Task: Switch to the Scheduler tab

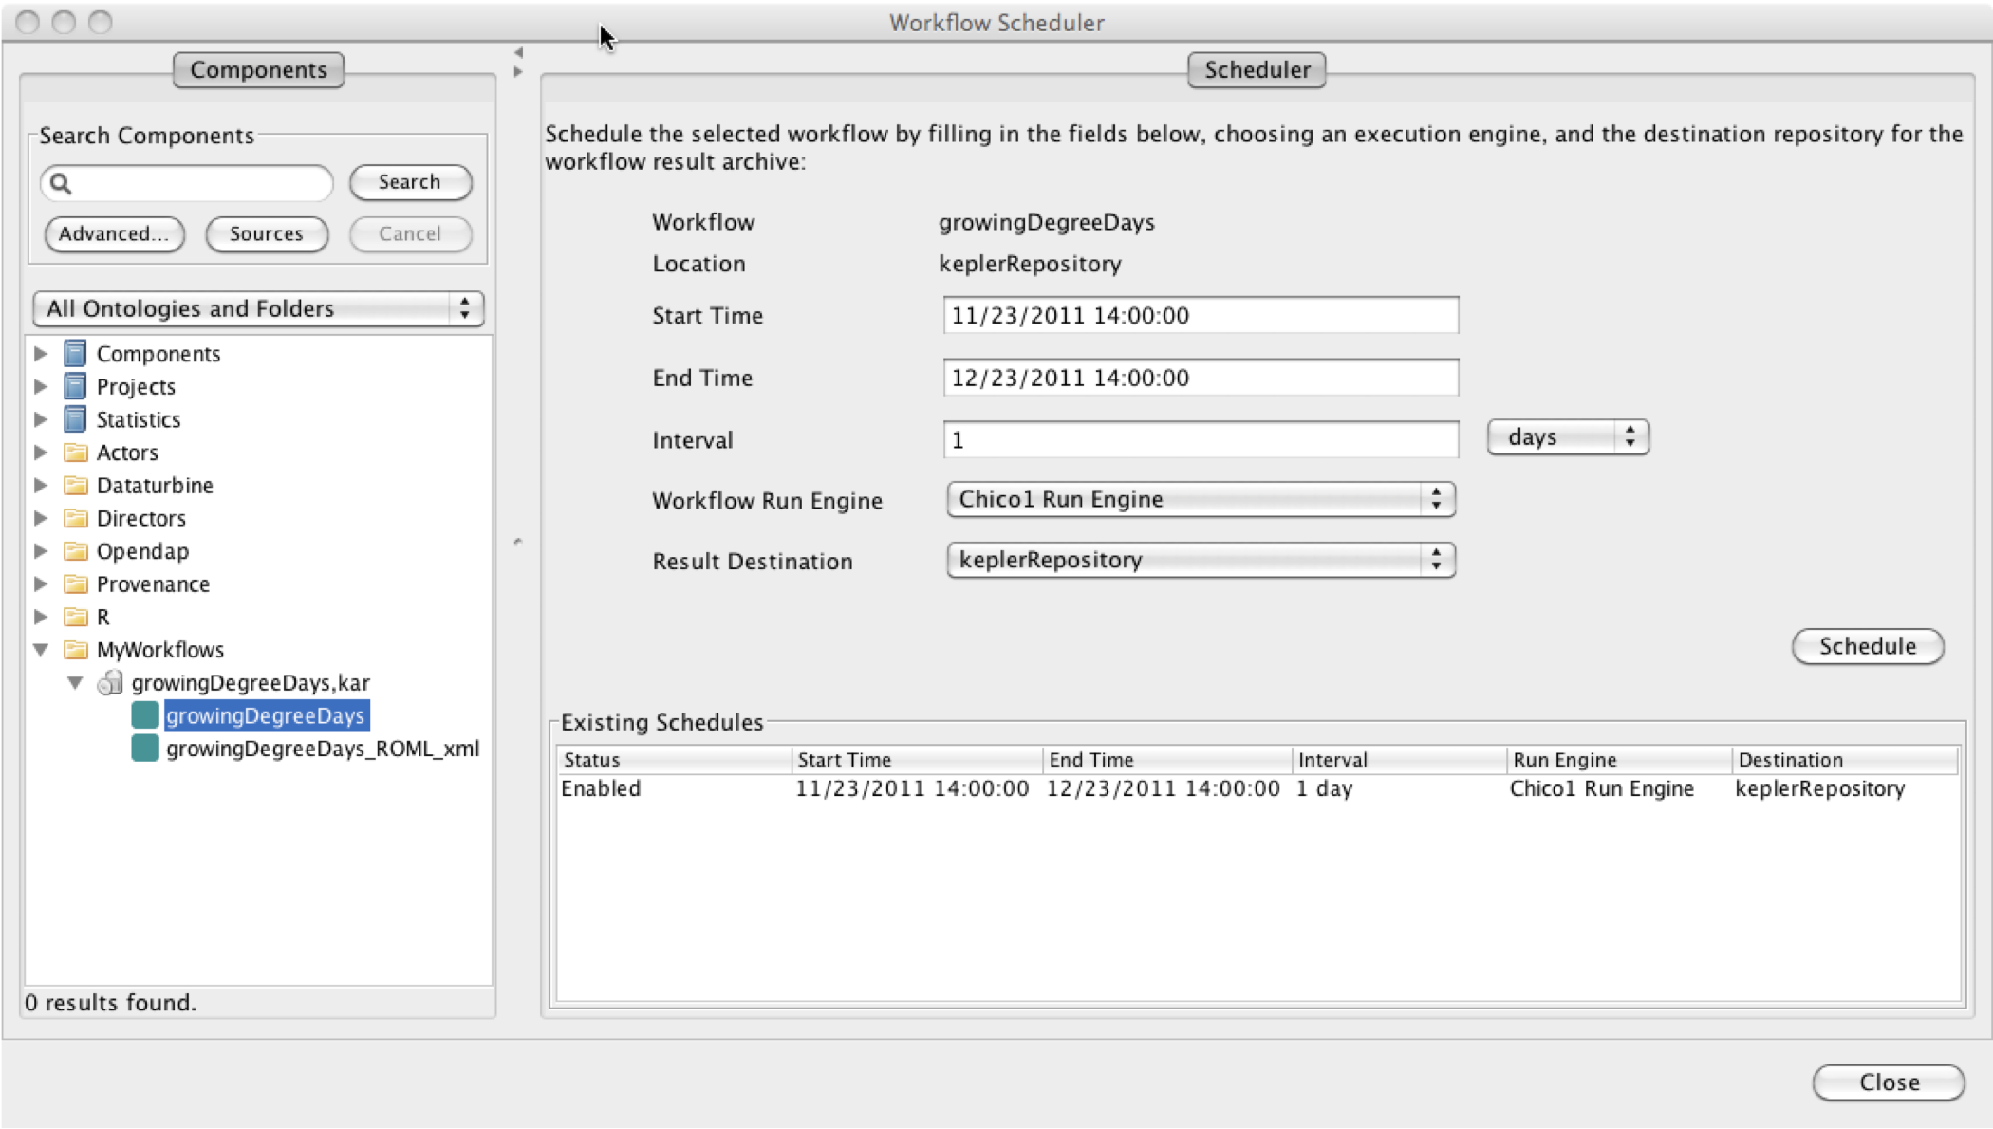Action: pyautogui.click(x=1257, y=70)
